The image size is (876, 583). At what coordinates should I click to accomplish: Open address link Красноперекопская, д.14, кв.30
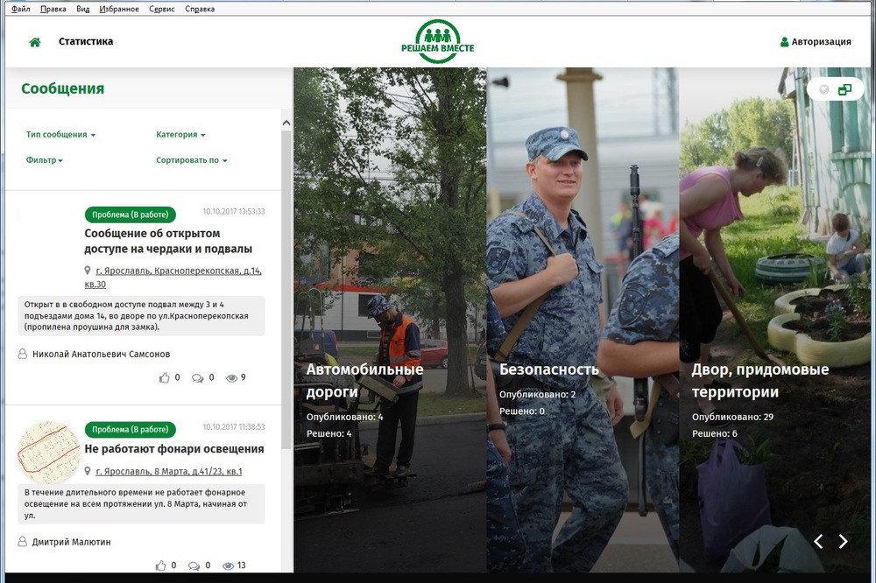coord(173,277)
